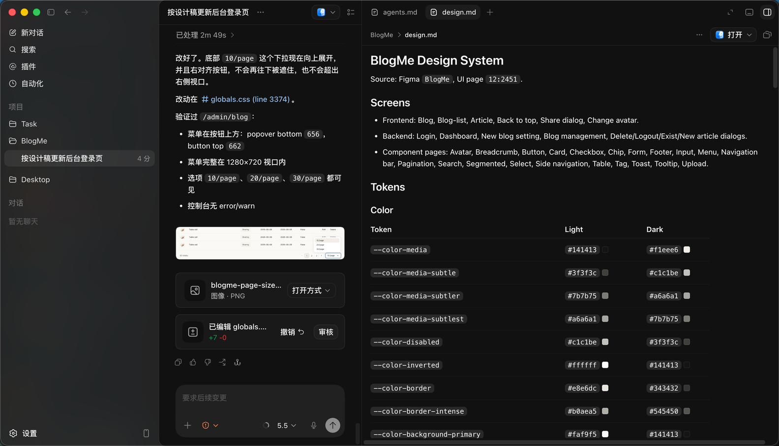Click the 12:2451 page code
The width and height of the screenshot is (779, 446).
coord(503,79)
